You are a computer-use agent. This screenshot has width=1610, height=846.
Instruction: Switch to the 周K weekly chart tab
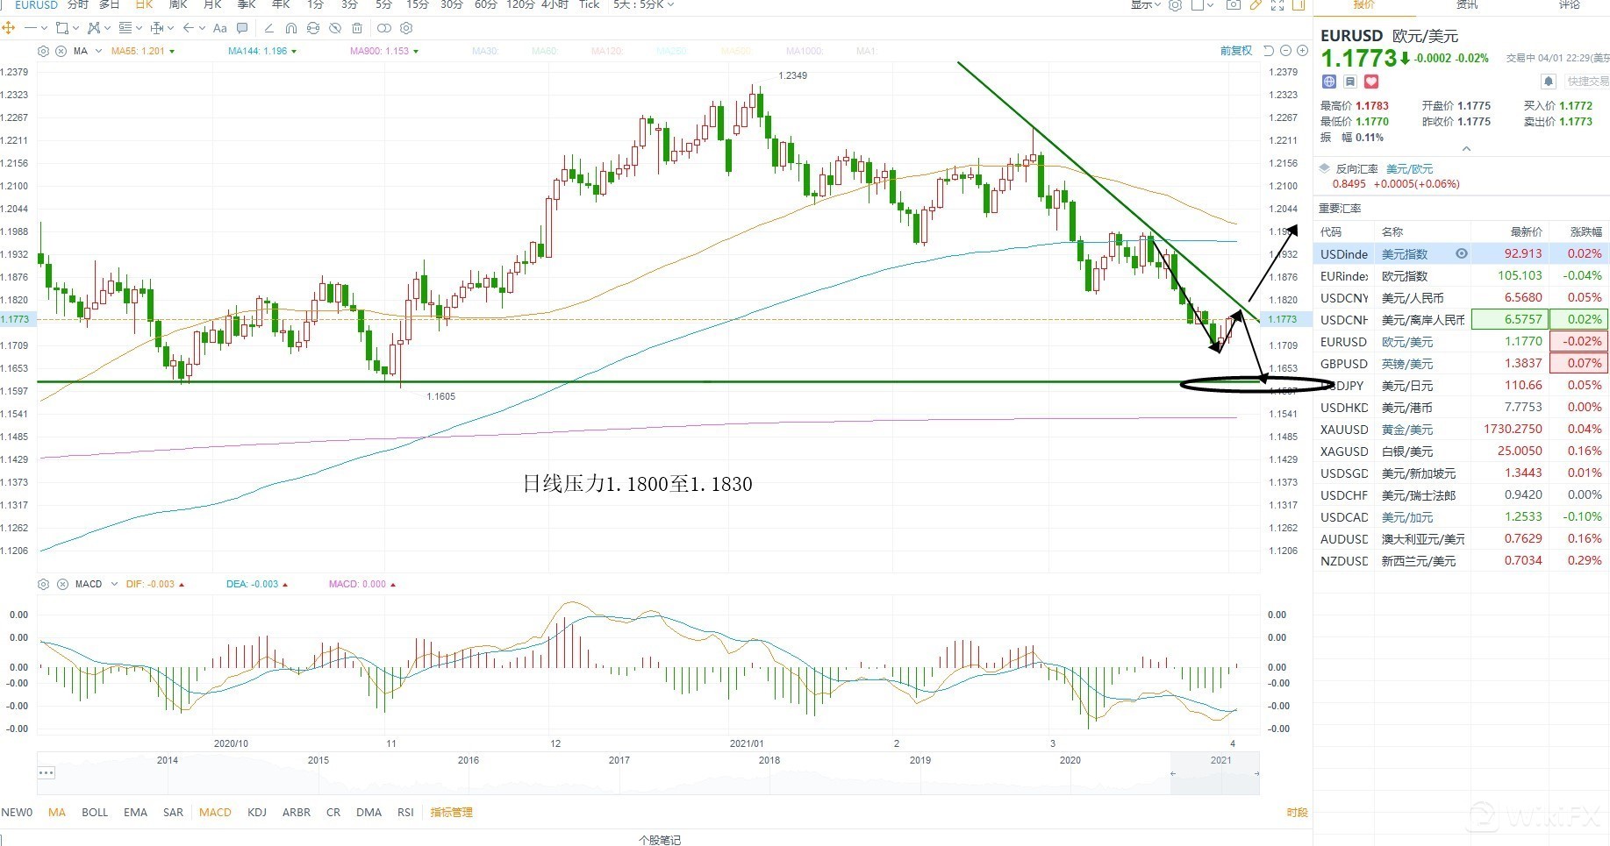(x=178, y=5)
